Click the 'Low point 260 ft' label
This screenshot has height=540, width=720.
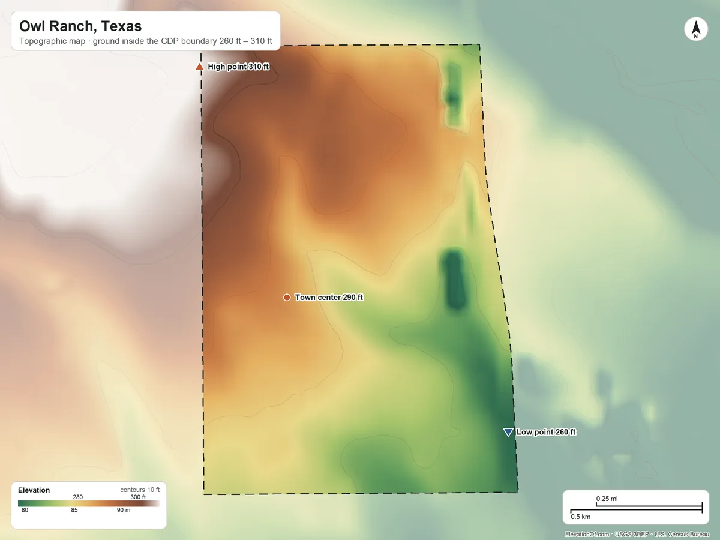pyautogui.click(x=546, y=432)
